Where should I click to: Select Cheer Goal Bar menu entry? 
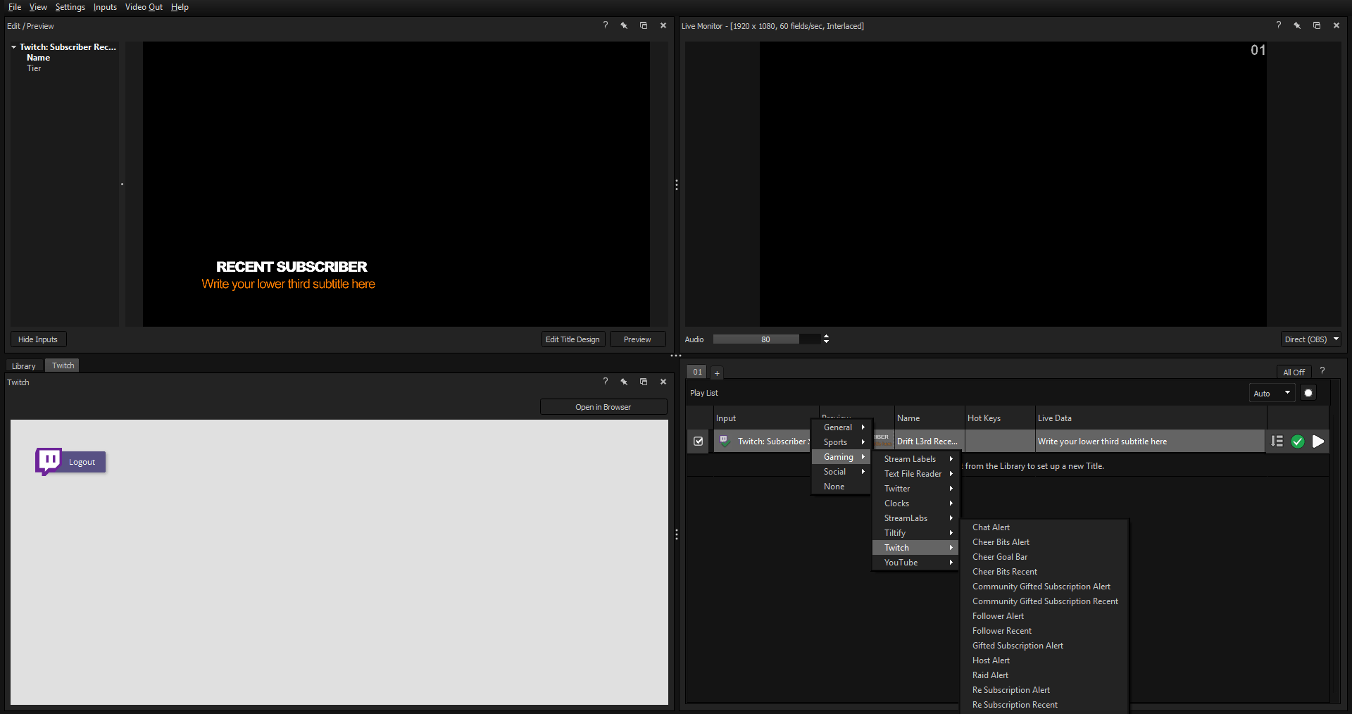[x=1044, y=557]
